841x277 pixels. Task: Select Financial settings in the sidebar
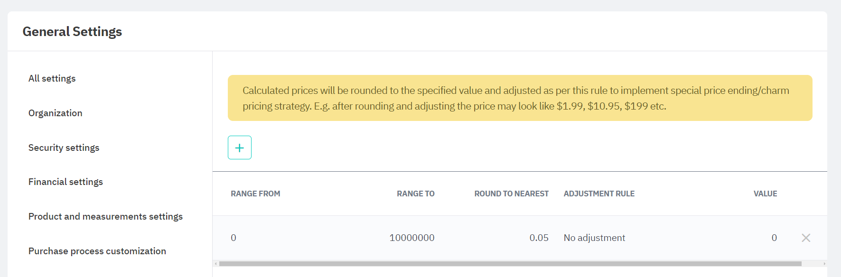(65, 182)
